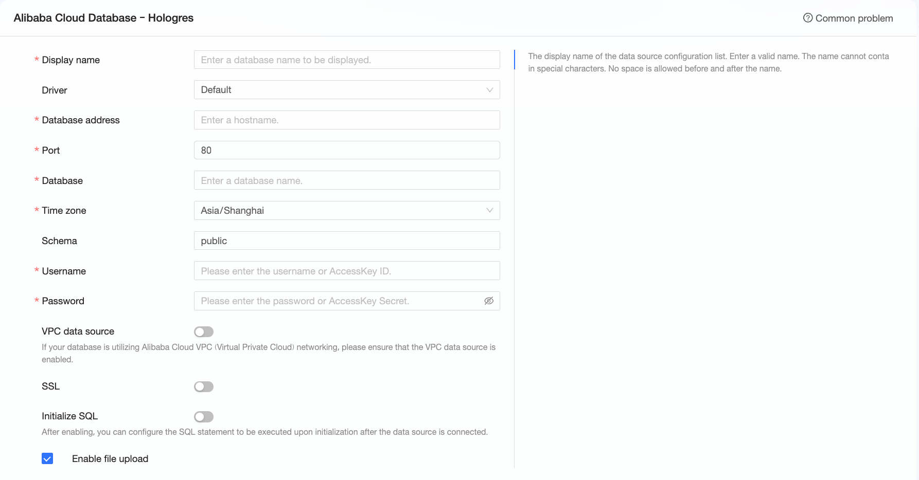Click the Time zone label
919x480 pixels.
pos(64,211)
